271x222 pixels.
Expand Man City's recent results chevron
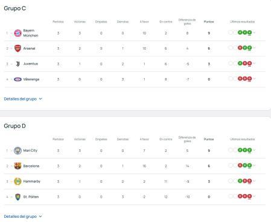[x=254, y=150]
